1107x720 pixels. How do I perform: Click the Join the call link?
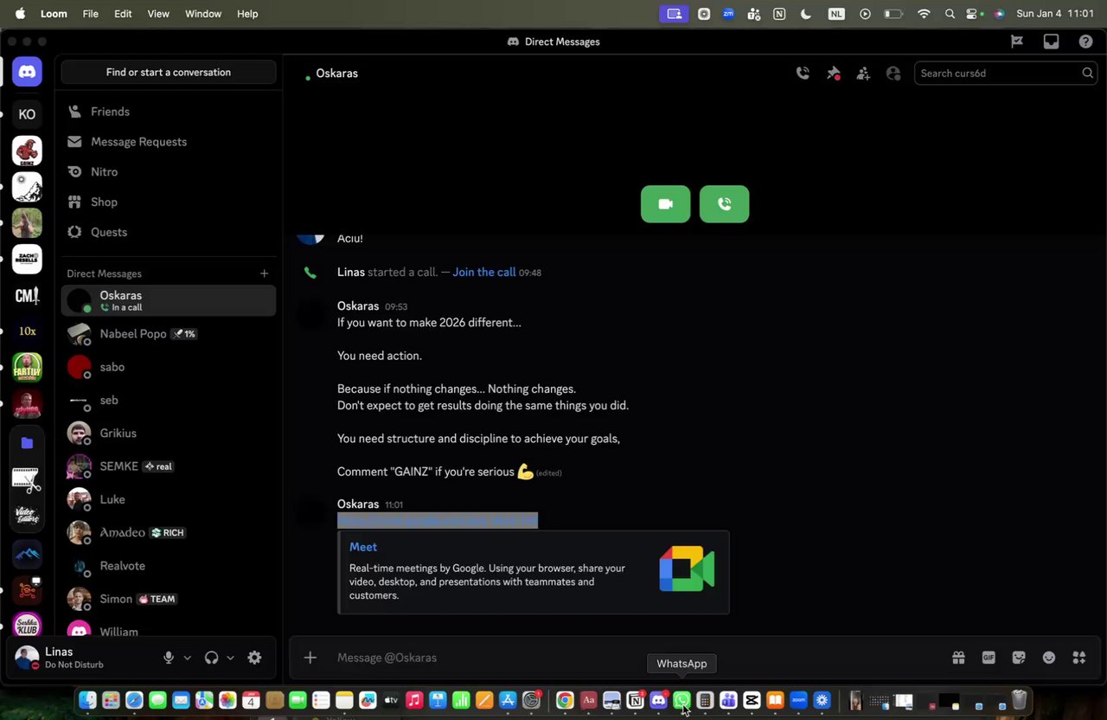(484, 272)
